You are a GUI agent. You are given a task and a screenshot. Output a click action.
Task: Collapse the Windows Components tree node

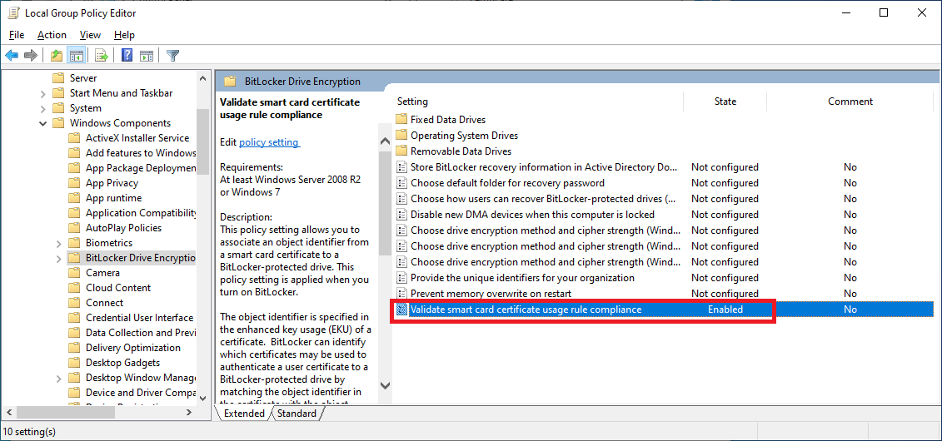click(42, 124)
